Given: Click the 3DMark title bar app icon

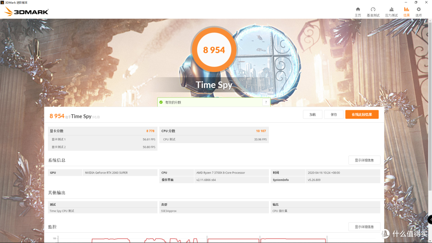Looking at the screenshot, I should pyautogui.click(x=2, y=2).
